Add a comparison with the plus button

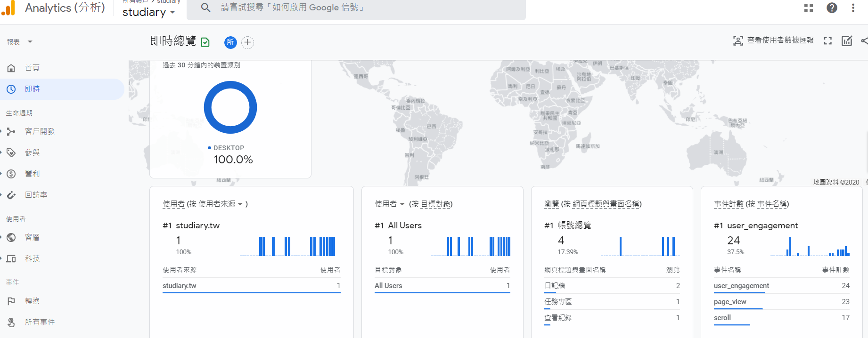coord(247,42)
